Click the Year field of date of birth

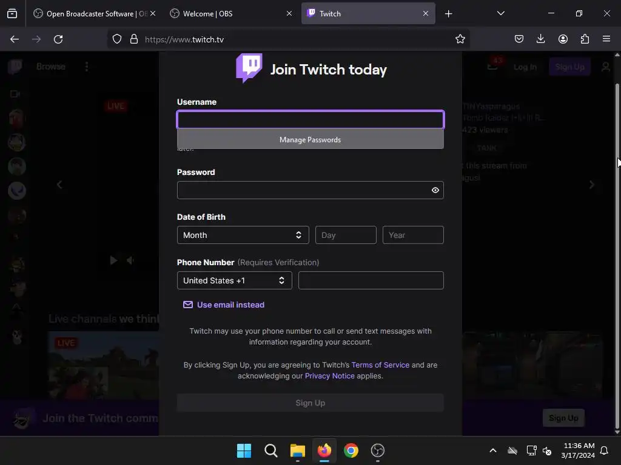(413, 235)
